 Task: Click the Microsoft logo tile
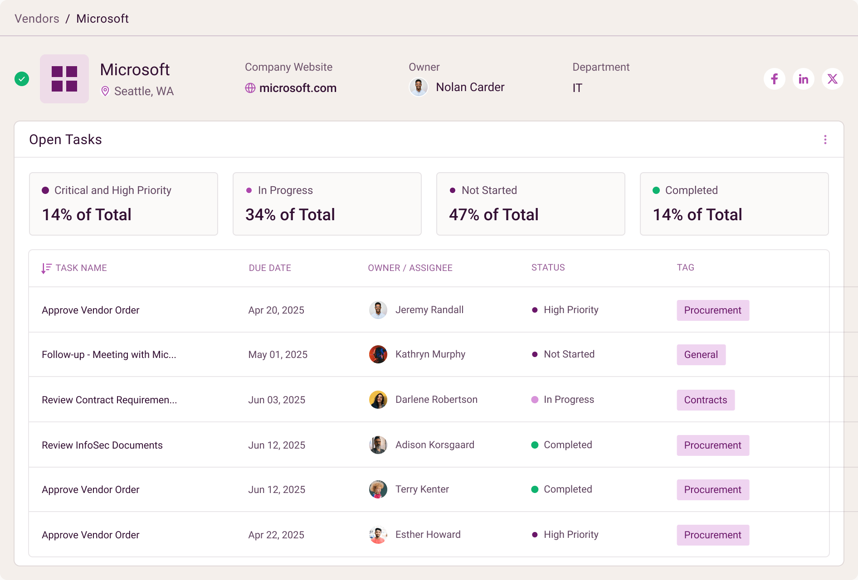64,79
